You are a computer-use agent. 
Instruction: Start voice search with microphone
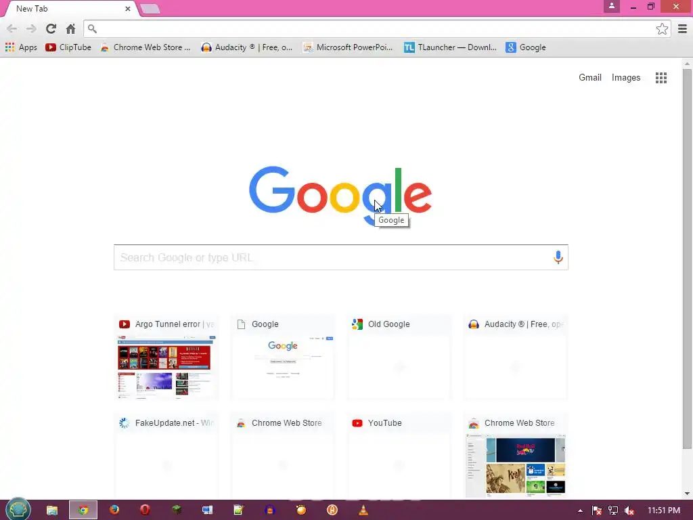(x=558, y=257)
